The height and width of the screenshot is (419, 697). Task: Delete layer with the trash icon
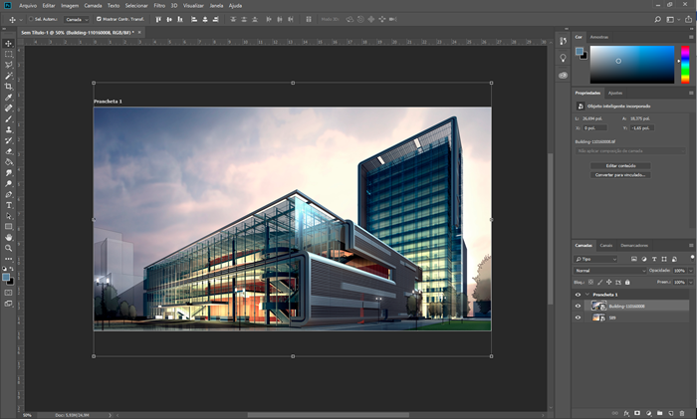click(682, 413)
